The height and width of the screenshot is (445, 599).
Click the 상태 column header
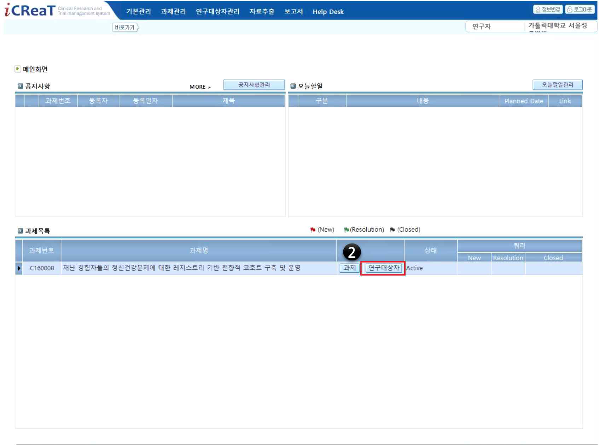430,250
